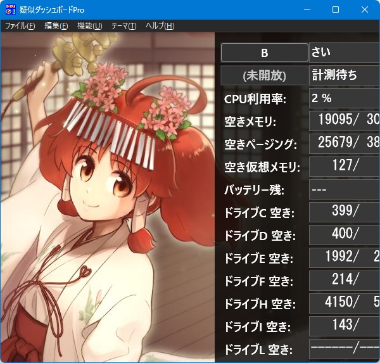Click the ドライブH 空き value field
Viewport: 380px width, 363px height.
pos(344,303)
